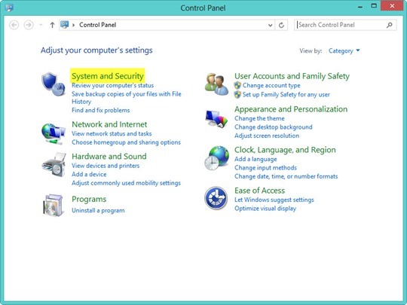Open the Network and Internet heading
407x305 pixels.
[109, 124]
